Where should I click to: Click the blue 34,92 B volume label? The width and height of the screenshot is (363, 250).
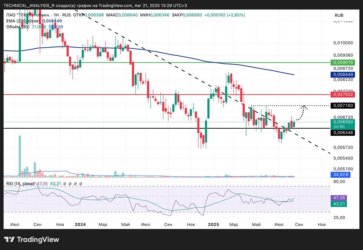tap(340, 174)
